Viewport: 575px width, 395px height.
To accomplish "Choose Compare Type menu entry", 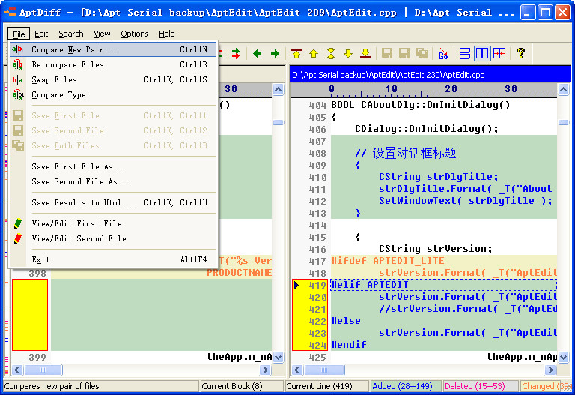I will point(113,94).
